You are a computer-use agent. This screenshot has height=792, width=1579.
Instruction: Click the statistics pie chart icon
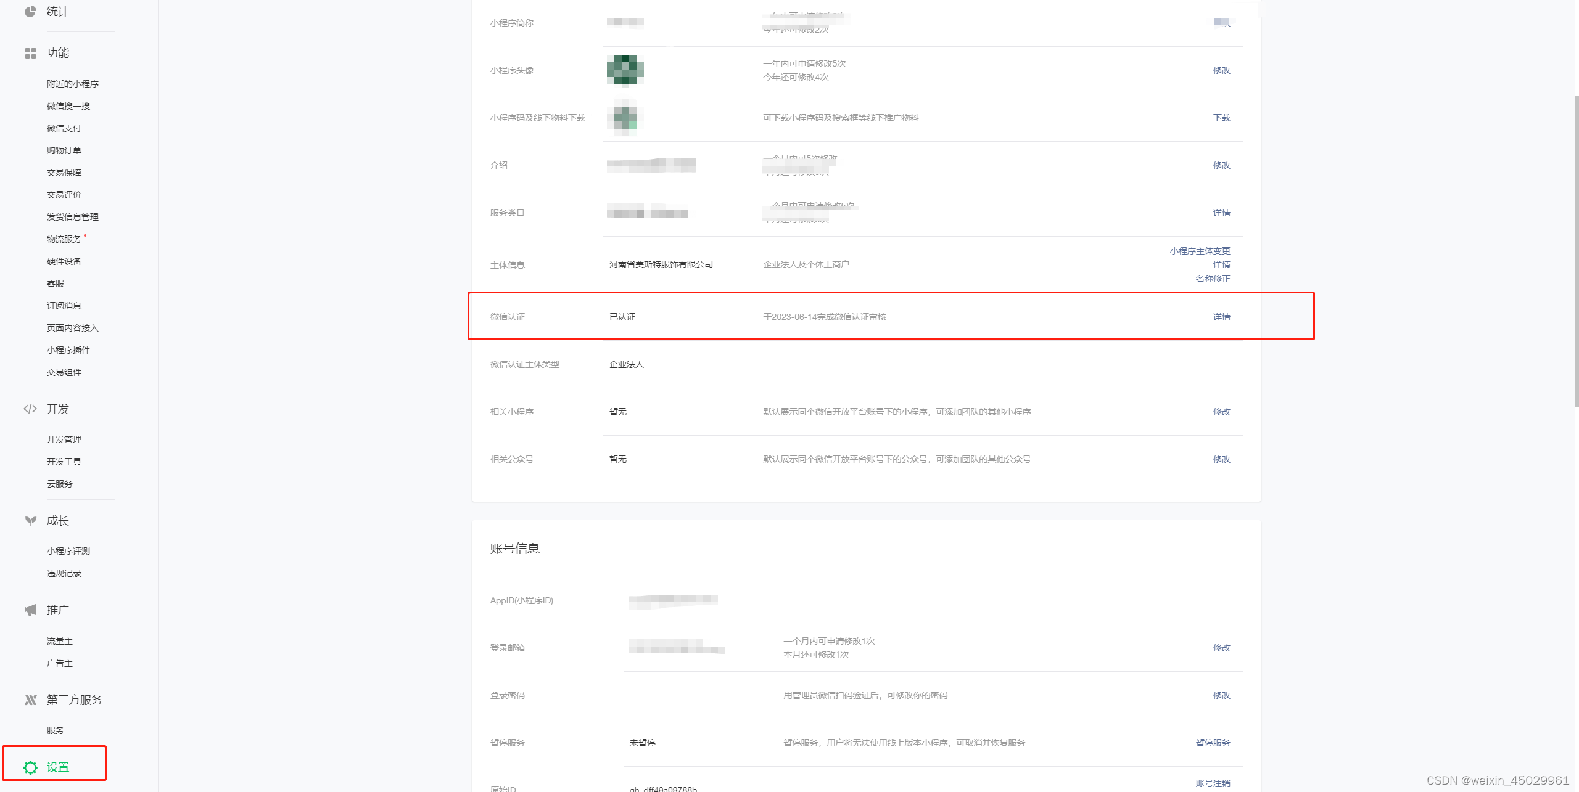[x=30, y=11]
